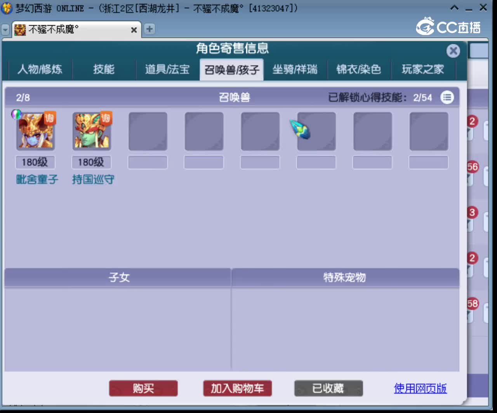Click the 子女 section header
Screen dimensions: 497x413
tap(118, 277)
